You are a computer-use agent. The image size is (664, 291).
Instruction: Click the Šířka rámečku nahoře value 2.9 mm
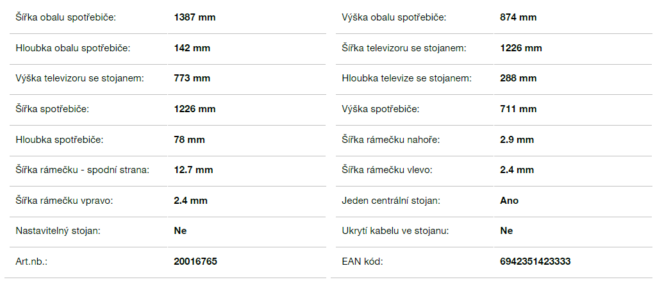coord(517,139)
